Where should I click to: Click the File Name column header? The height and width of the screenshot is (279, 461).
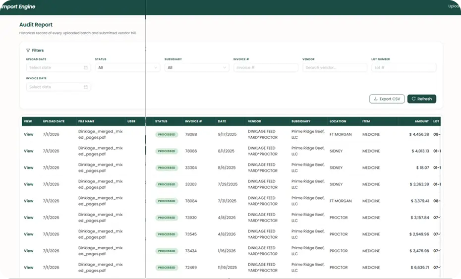86,121
